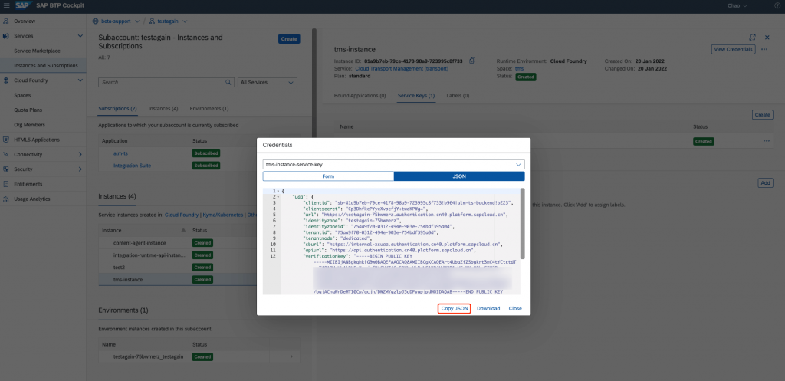
Task: Click the Add labels button
Action: coord(766,182)
